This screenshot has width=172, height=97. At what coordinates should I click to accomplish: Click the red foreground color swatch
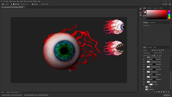[144, 11]
